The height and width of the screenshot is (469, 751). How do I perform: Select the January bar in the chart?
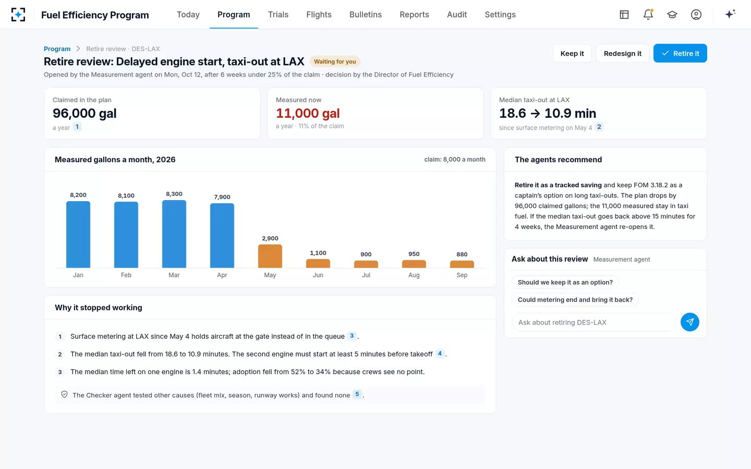(x=78, y=234)
